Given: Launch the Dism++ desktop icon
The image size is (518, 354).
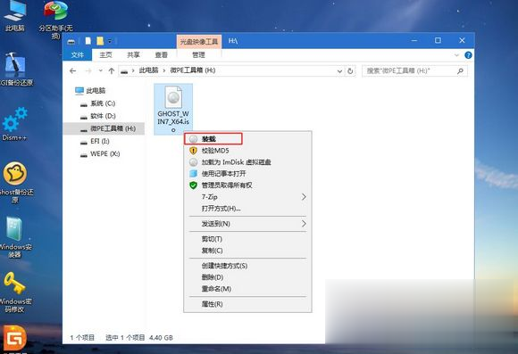Looking at the screenshot, I should point(15,124).
